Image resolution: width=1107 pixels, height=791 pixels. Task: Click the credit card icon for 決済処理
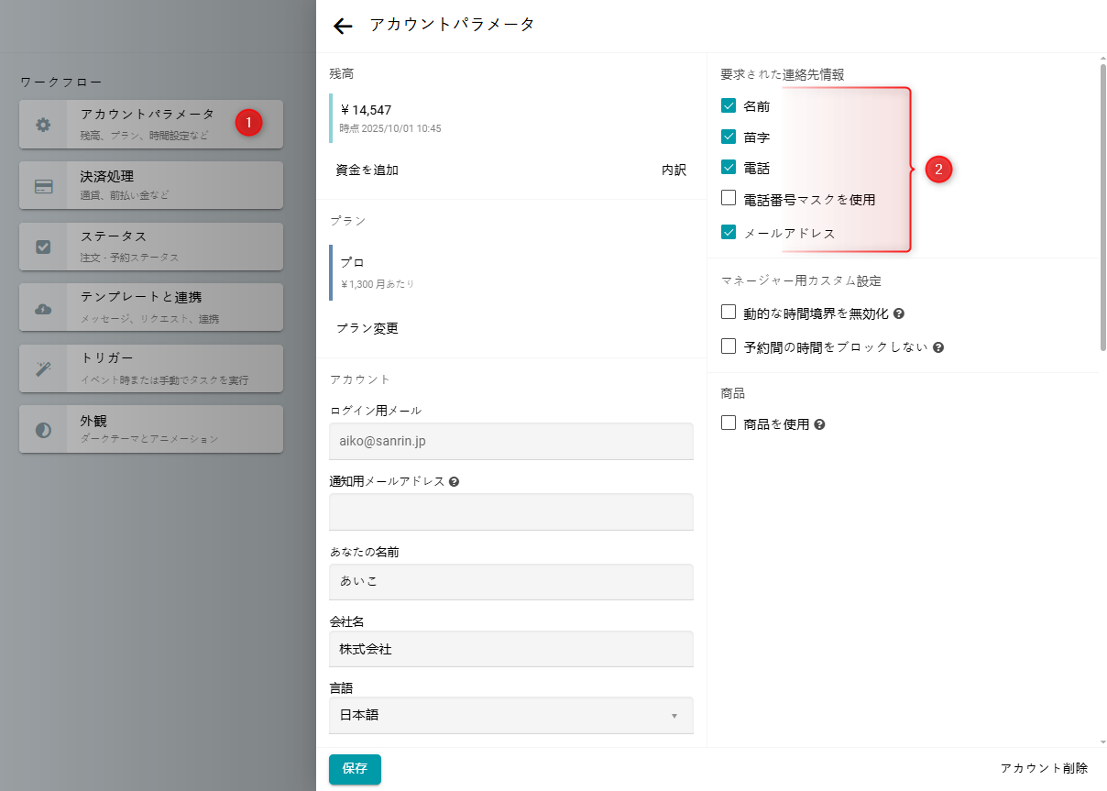43,186
